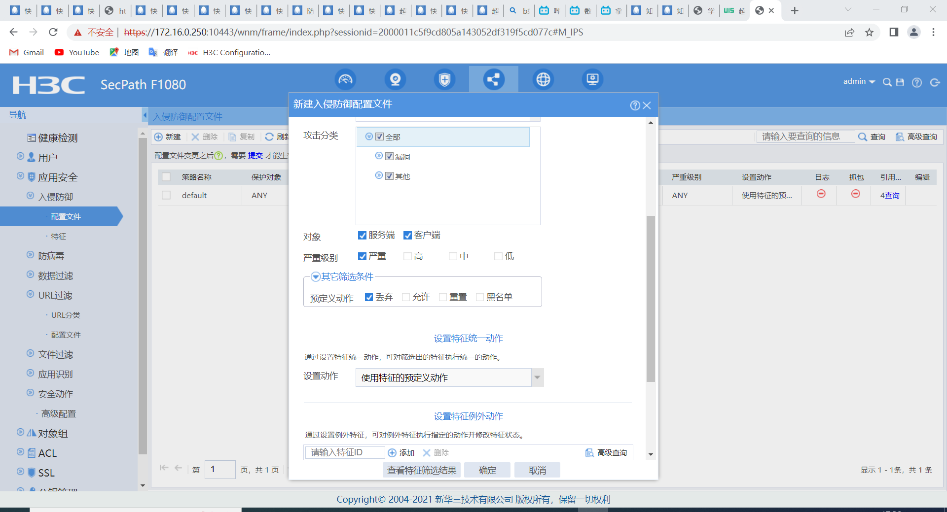Bookmark this page with the star icon
The image size is (947, 512).
[x=869, y=33]
